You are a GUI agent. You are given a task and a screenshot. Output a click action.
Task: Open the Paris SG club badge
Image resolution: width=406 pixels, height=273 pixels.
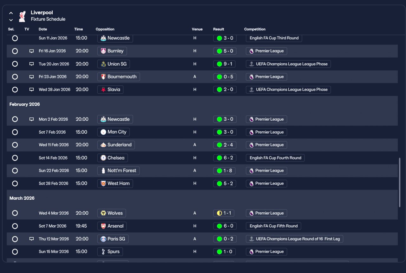pyautogui.click(x=103, y=239)
